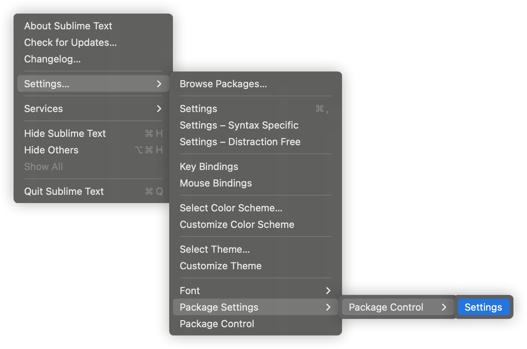Choose Customize Theme

(256, 266)
